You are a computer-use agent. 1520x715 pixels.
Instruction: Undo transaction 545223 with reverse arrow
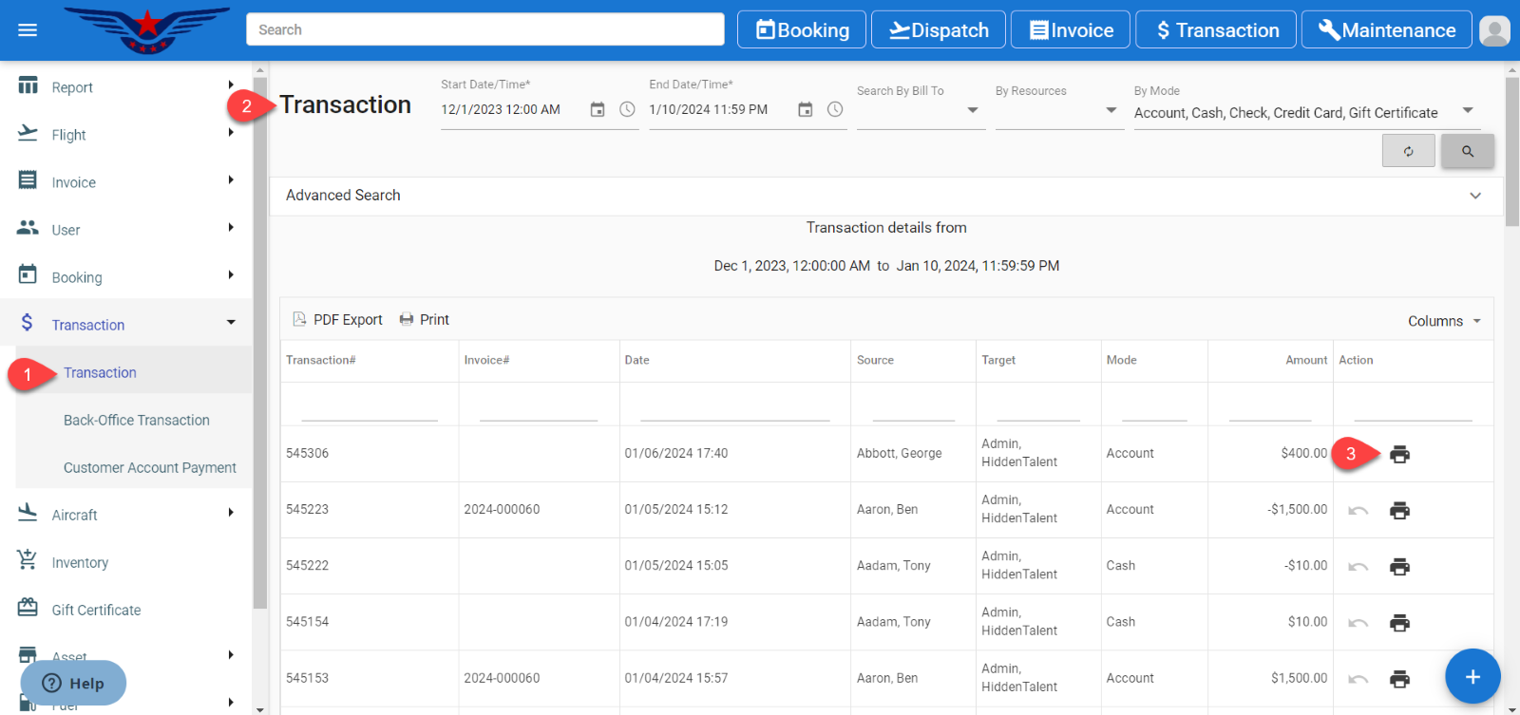(x=1358, y=511)
